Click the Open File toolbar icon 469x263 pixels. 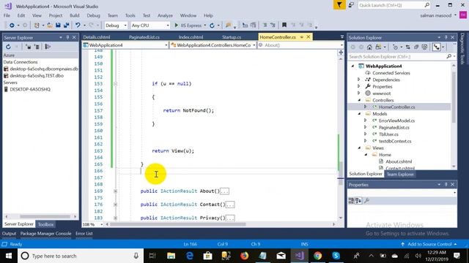coord(50,26)
